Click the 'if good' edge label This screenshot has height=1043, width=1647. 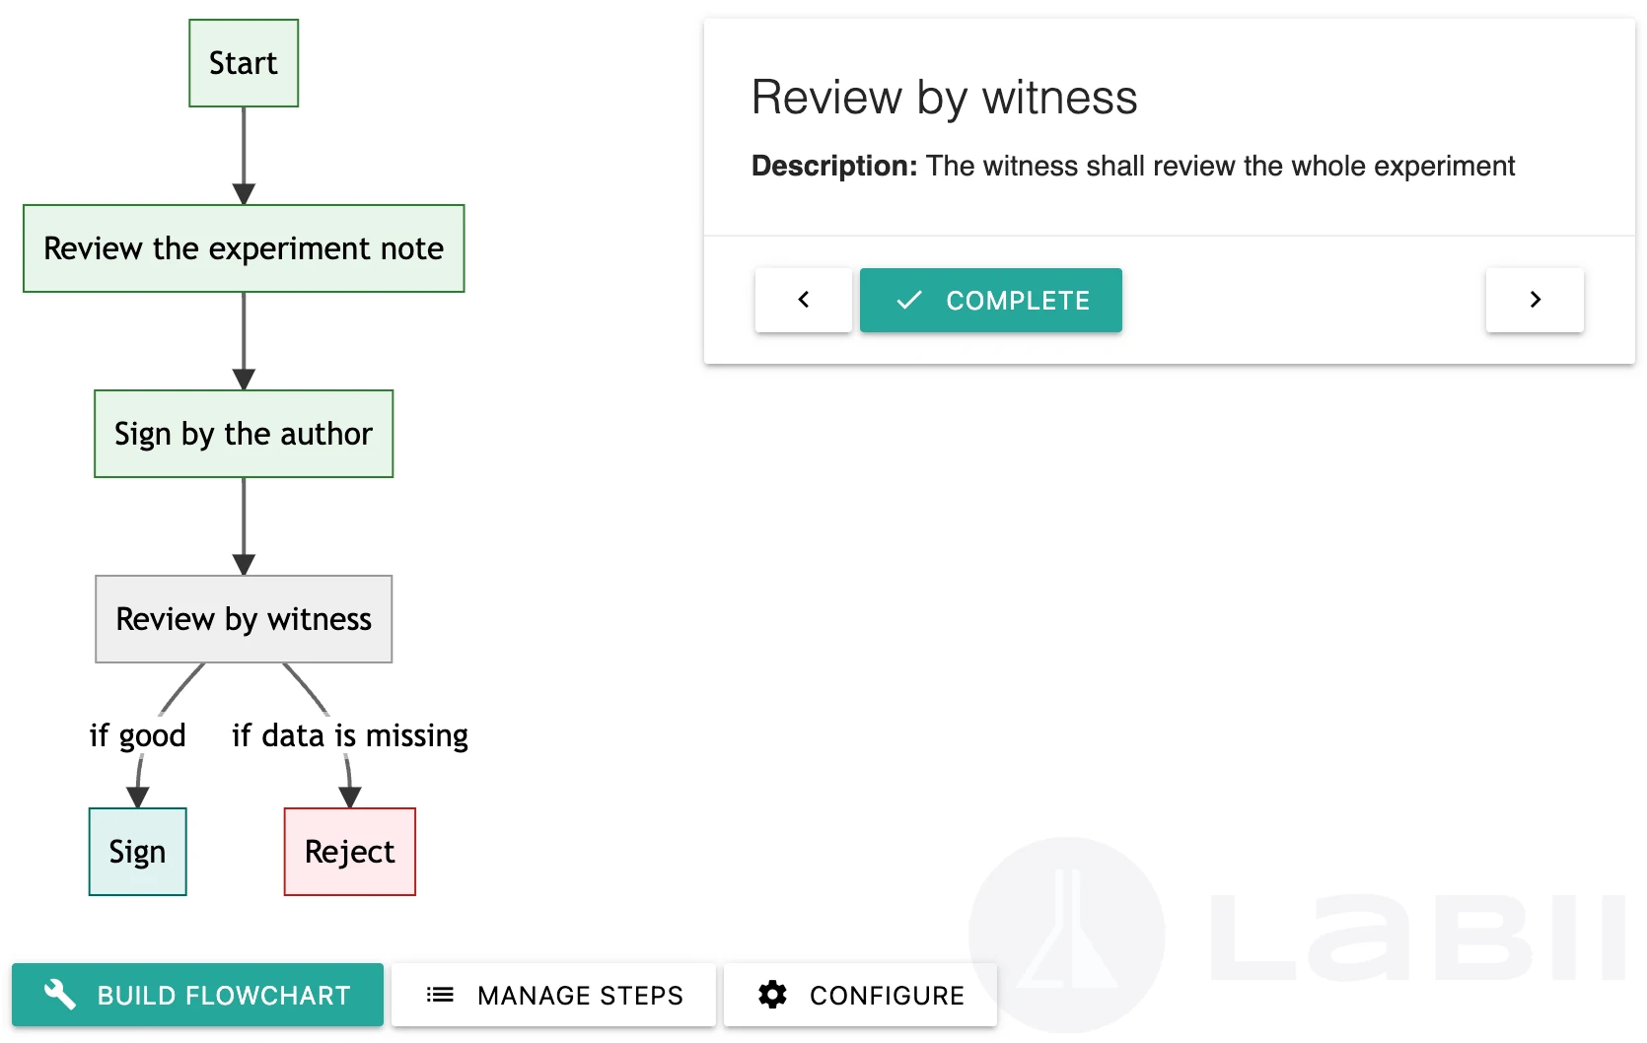137,734
